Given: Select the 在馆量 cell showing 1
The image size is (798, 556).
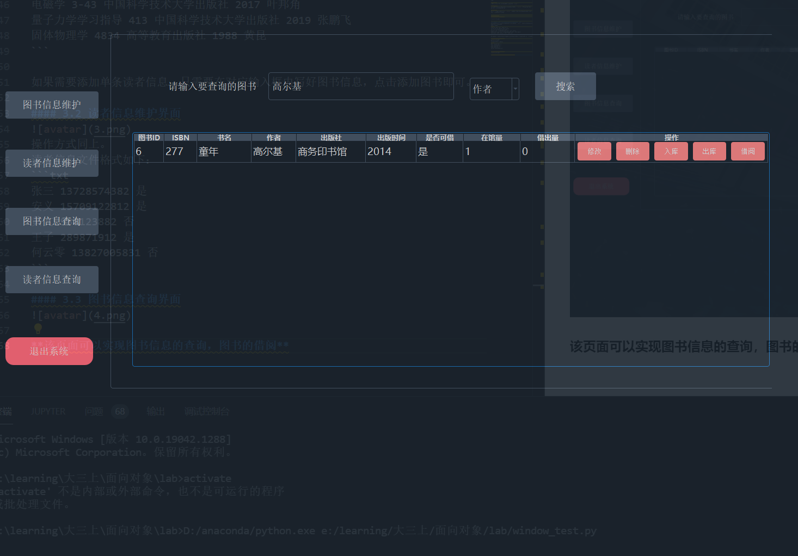Looking at the screenshot, I should tap(492, 152).
